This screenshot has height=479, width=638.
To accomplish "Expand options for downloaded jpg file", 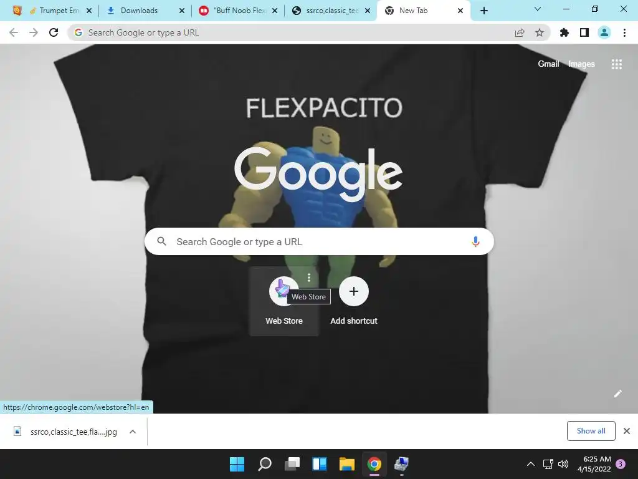I will [133, 432].
